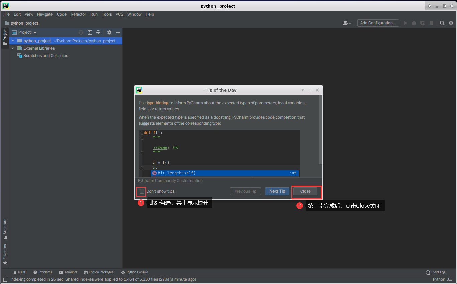
Task: Open the Window menu
Action: (x=134, y=14)
